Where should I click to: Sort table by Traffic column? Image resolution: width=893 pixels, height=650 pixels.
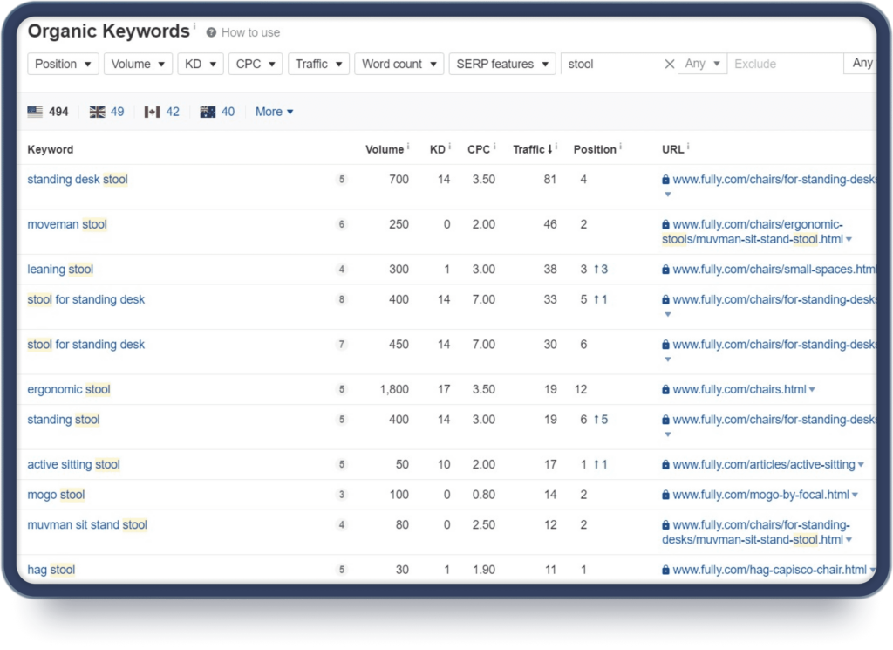click(x=533, y=149)
